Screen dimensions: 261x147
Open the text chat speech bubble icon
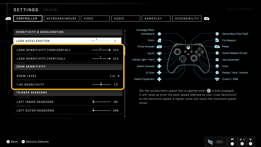(232, 140)
